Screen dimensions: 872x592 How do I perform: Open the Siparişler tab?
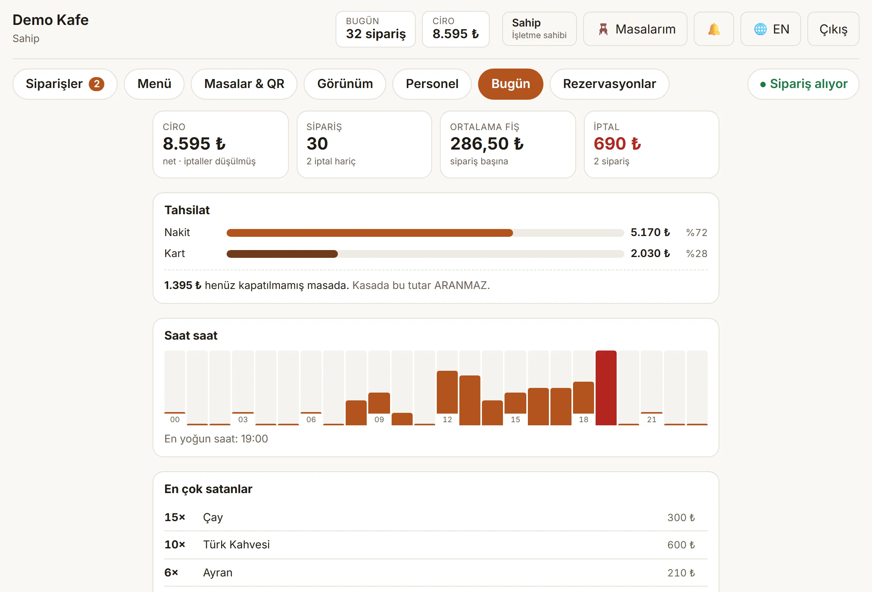(65, 84)
